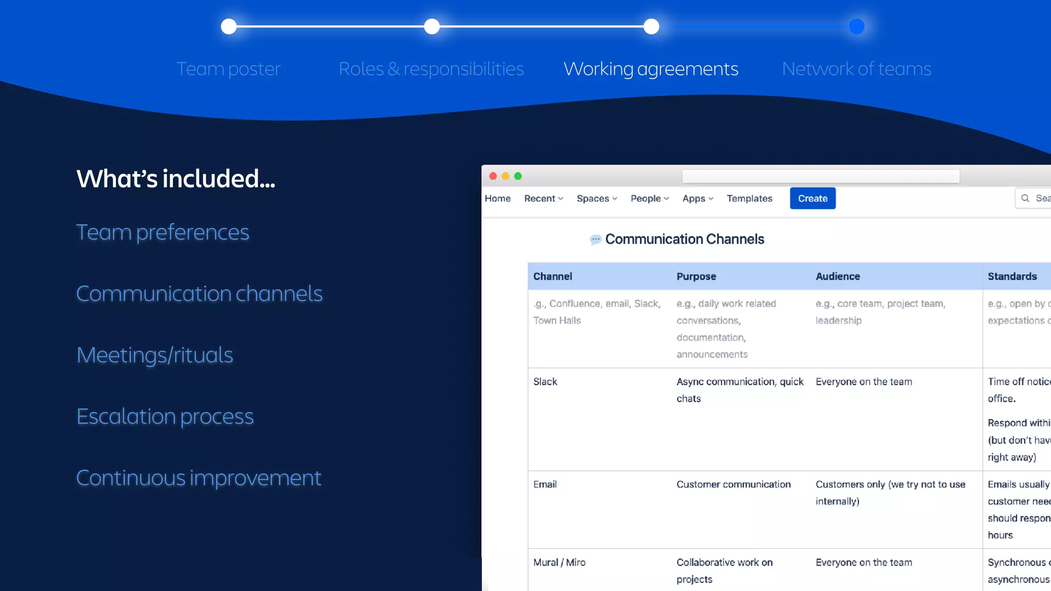Click the speech bubble icon beside Communication Channels
This screenshot has height=591, width=1051.
coord(595,240)
